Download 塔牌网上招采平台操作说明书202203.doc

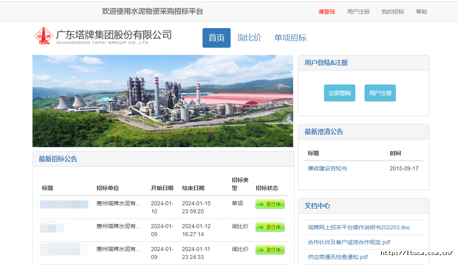click(x=359, y=227)
